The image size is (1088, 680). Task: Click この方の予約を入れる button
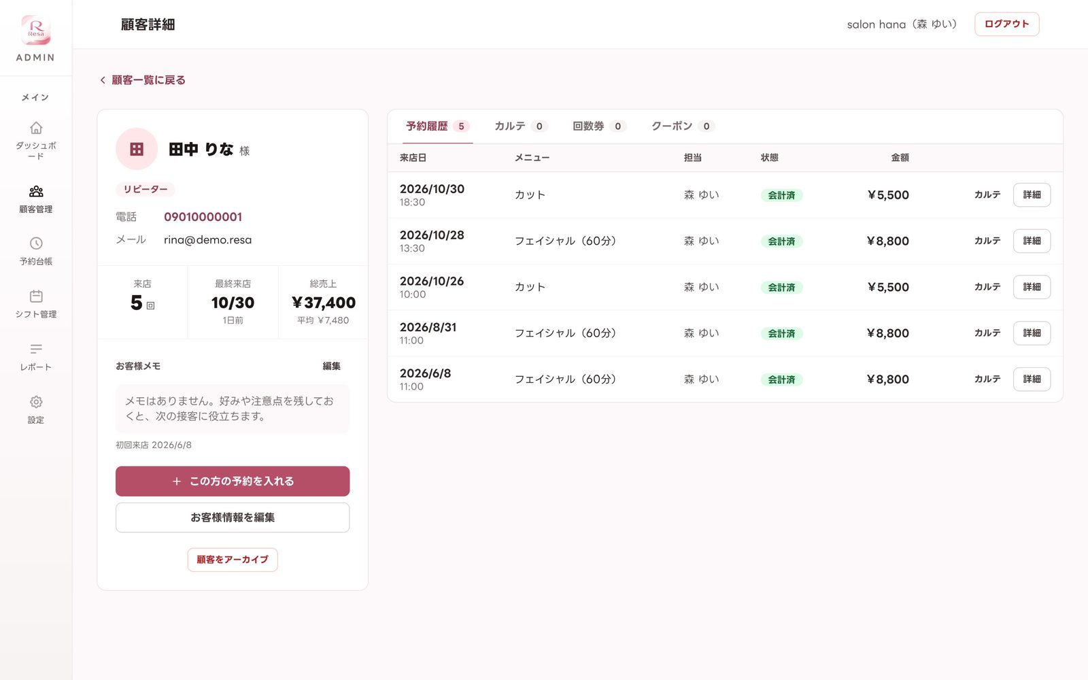point(233,481)
